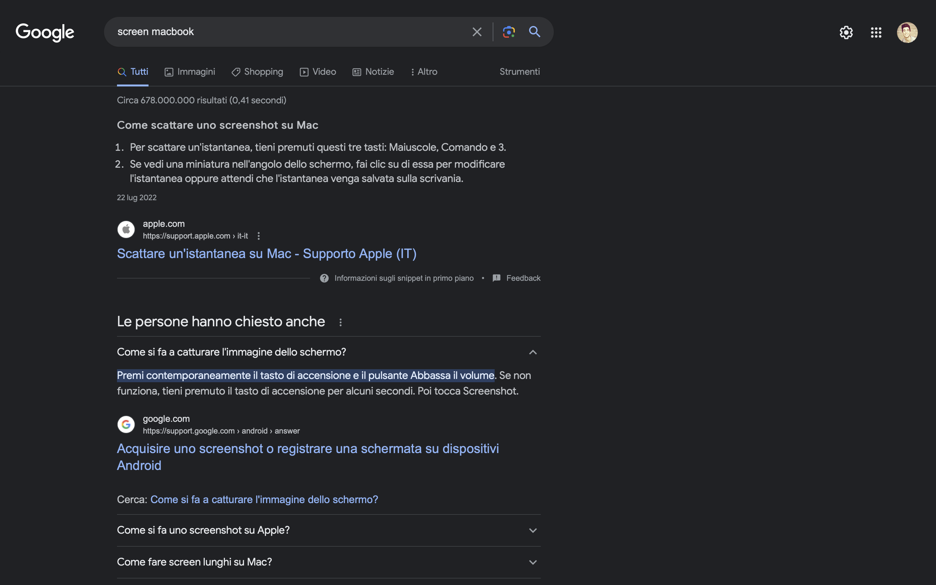This screenshot has width=936, height=585.
Task: Collapse Come si fa a catturare l'immagine question
Action: tap(329, 352)
